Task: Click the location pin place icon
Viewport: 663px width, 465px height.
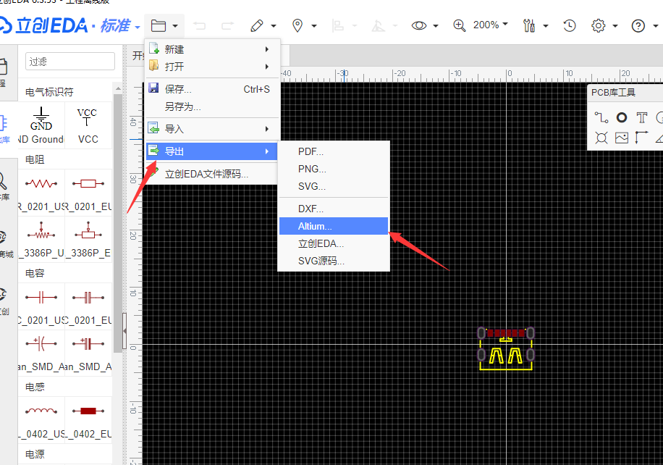Action: pos(297,26)
